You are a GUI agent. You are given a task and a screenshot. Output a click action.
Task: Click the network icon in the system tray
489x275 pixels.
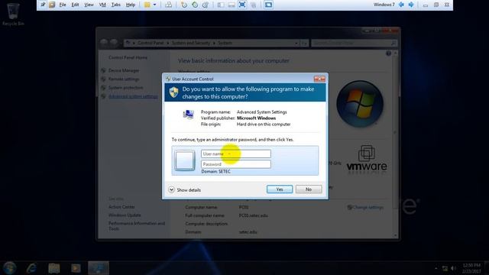[445, 268]
